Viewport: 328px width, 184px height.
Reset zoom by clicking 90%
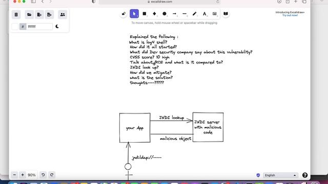click(32, 175)
